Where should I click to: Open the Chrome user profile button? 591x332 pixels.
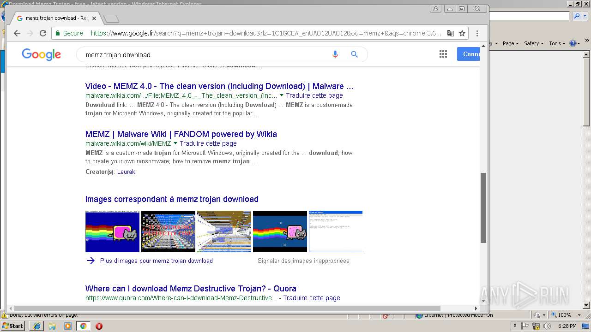pos(435,9)
